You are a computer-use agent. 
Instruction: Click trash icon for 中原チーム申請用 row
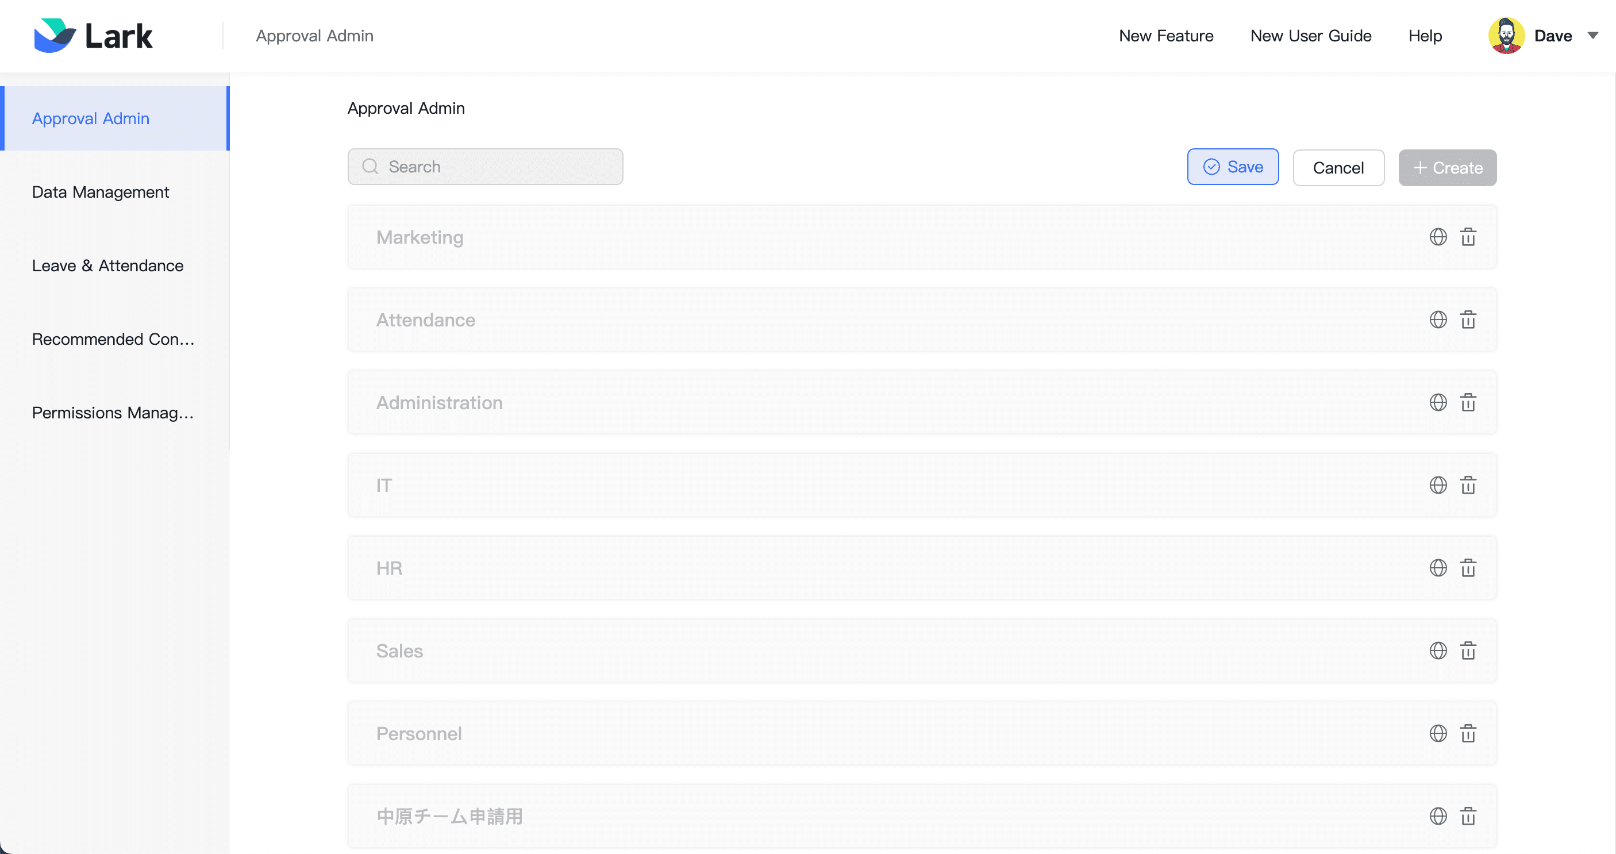click(1468, 816)
